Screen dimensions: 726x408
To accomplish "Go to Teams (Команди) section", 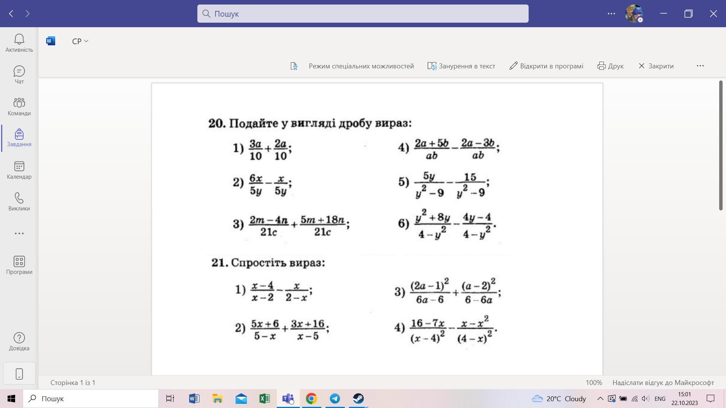I will pos(19,103).
